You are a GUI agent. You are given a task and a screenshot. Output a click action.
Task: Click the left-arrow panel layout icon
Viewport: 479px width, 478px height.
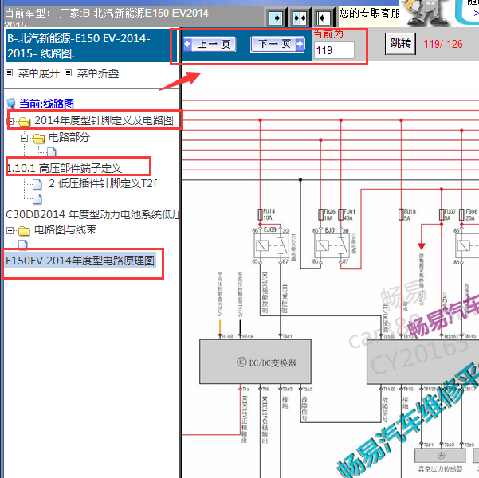(323, 18)
